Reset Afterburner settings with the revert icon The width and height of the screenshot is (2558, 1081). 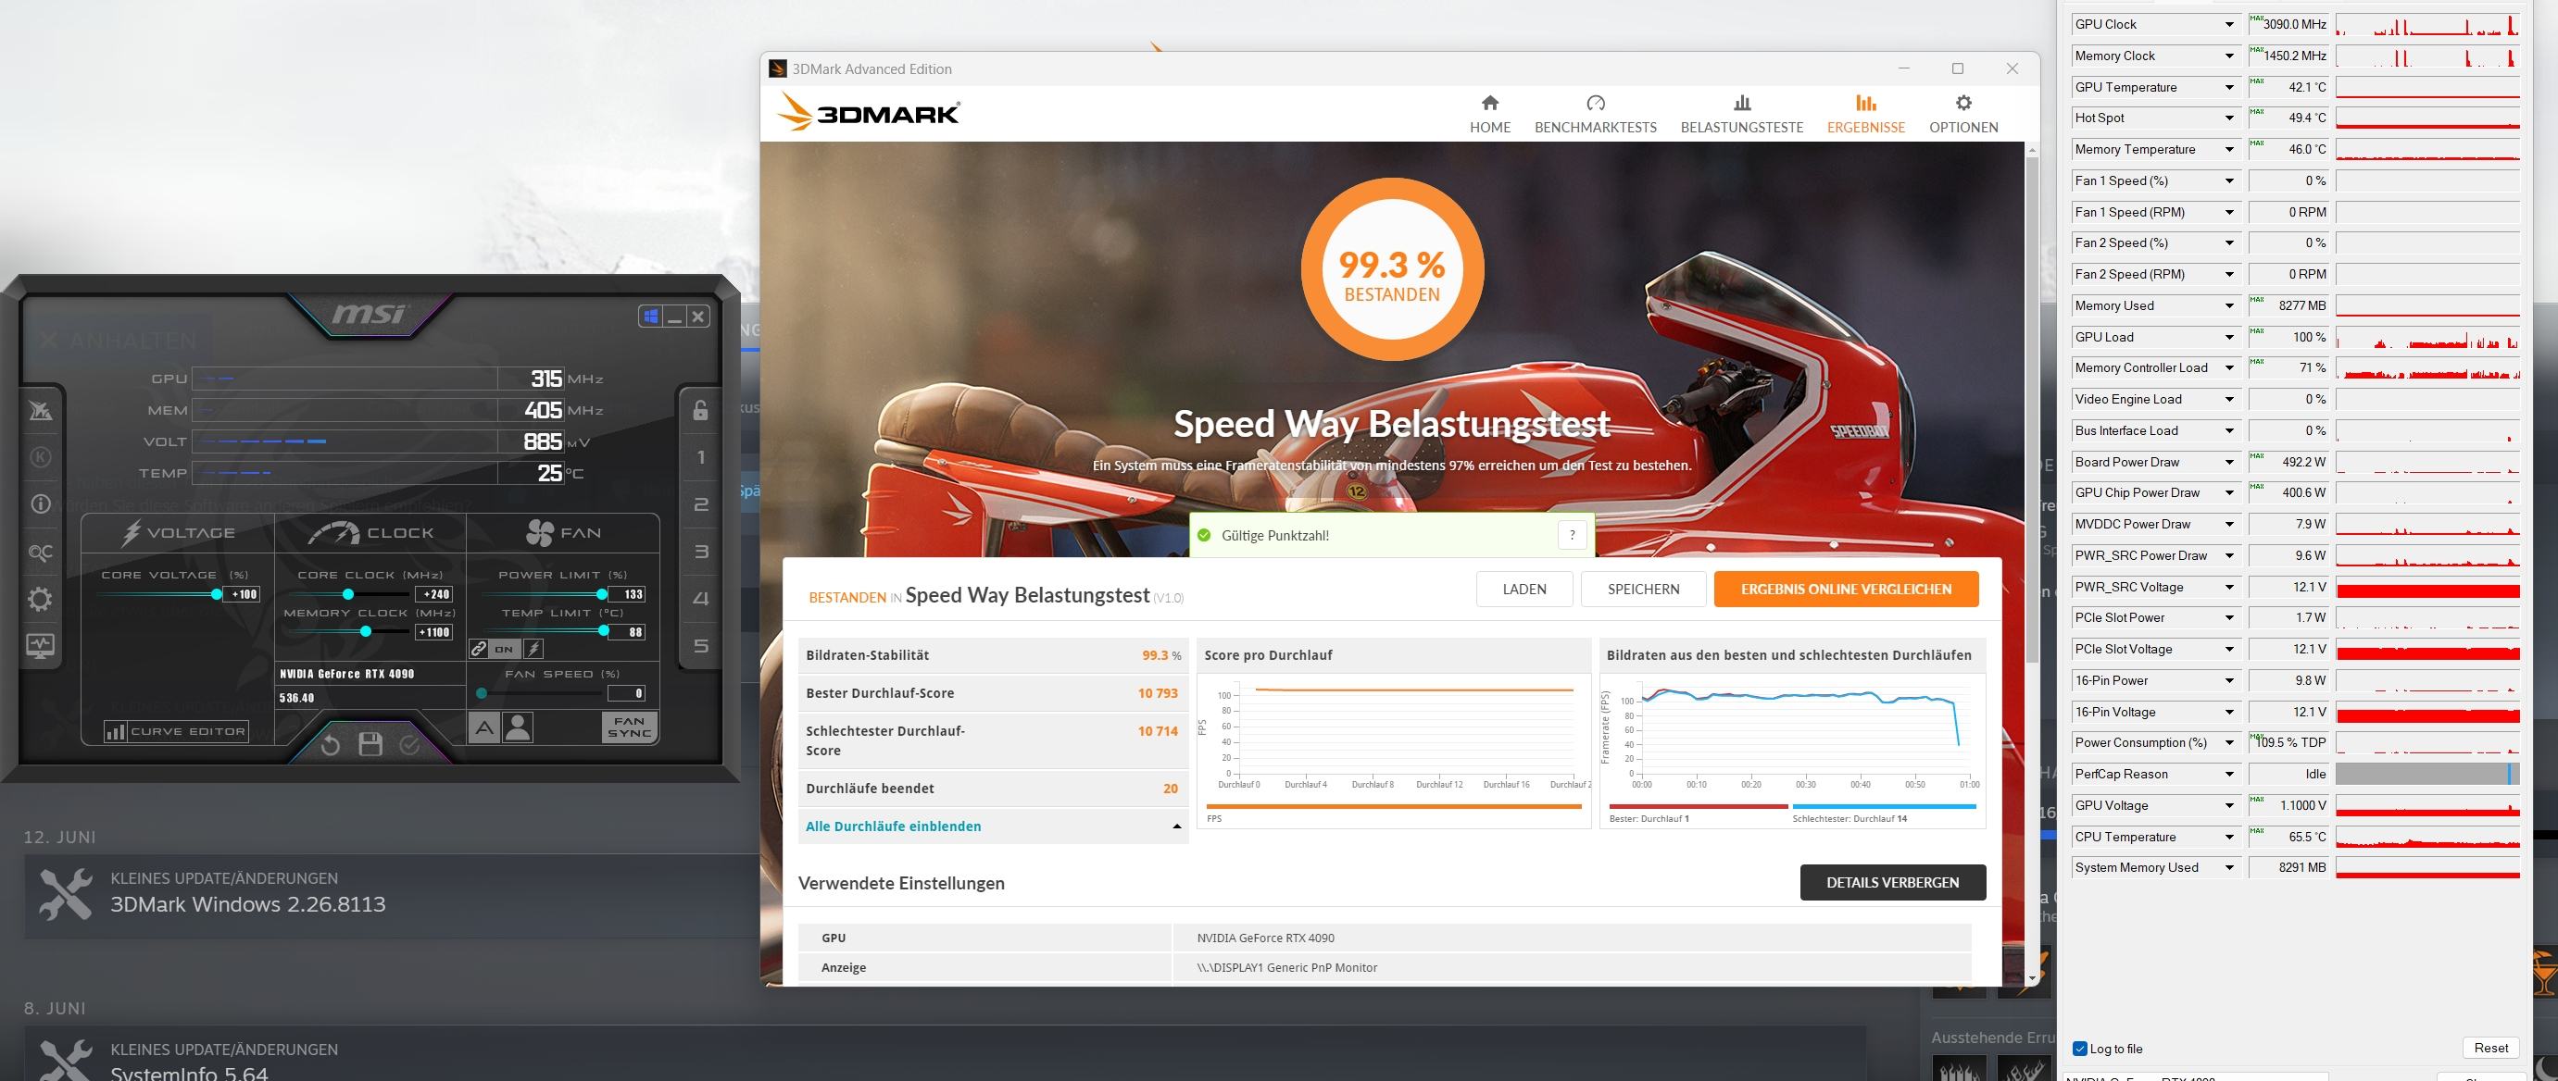[331, 744]
